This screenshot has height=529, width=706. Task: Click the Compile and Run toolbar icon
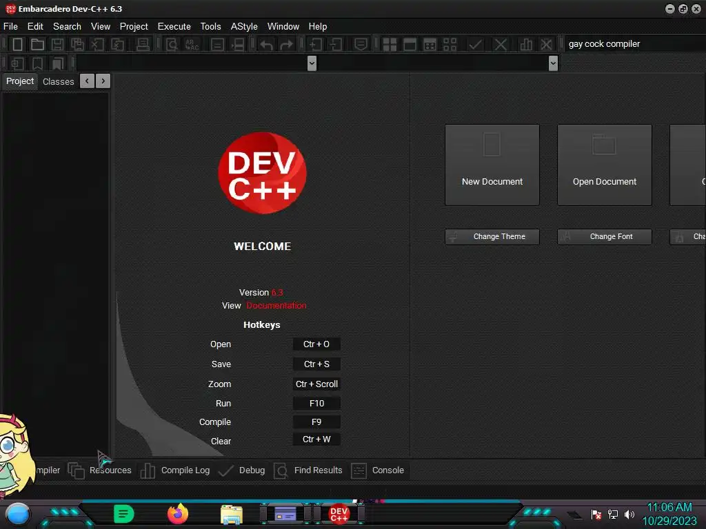430,44
